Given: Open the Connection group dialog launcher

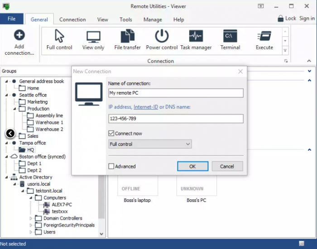Looking at the screenshot, I should click(x=286, y=61).
